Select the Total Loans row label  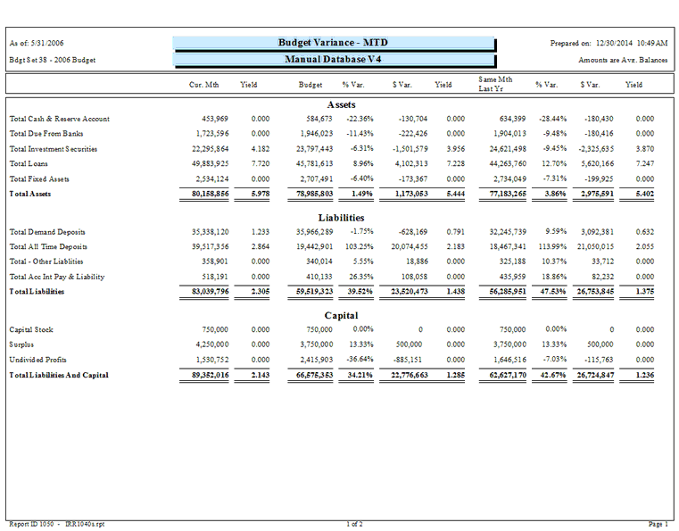(29, 164)
